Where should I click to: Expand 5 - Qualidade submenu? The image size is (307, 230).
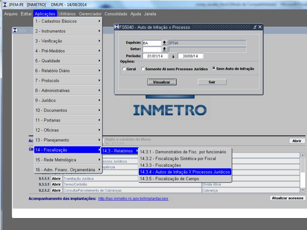(x=68, y=61)
